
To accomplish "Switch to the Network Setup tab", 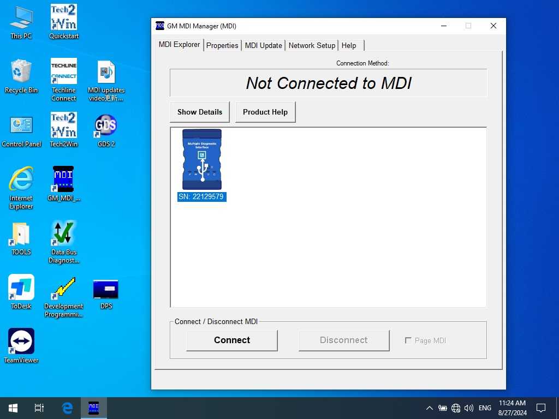I will (x=312, y=45).
